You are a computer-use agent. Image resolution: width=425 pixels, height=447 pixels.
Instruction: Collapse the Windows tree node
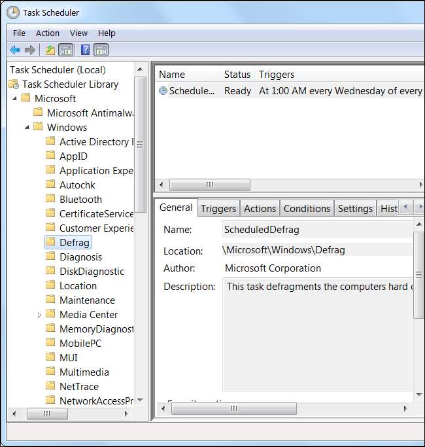(27, 128)
